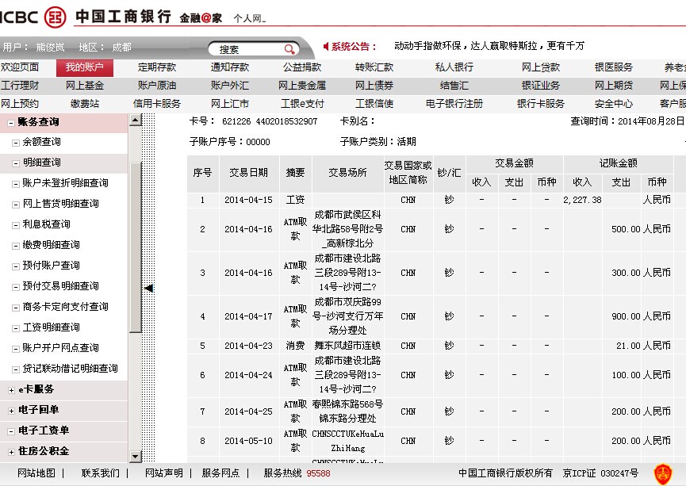Click the sidebar vertical scrollbar thumb

coord(136,247)
